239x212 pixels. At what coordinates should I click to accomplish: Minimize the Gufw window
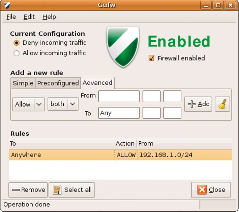click(206, 6)
